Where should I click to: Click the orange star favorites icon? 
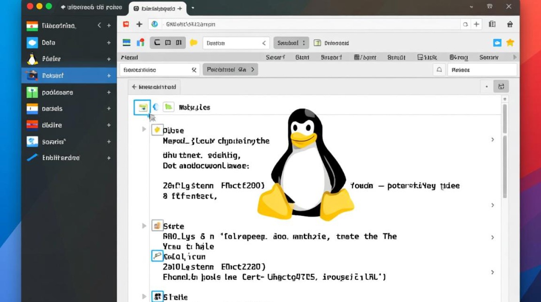(x=510, y=43)
